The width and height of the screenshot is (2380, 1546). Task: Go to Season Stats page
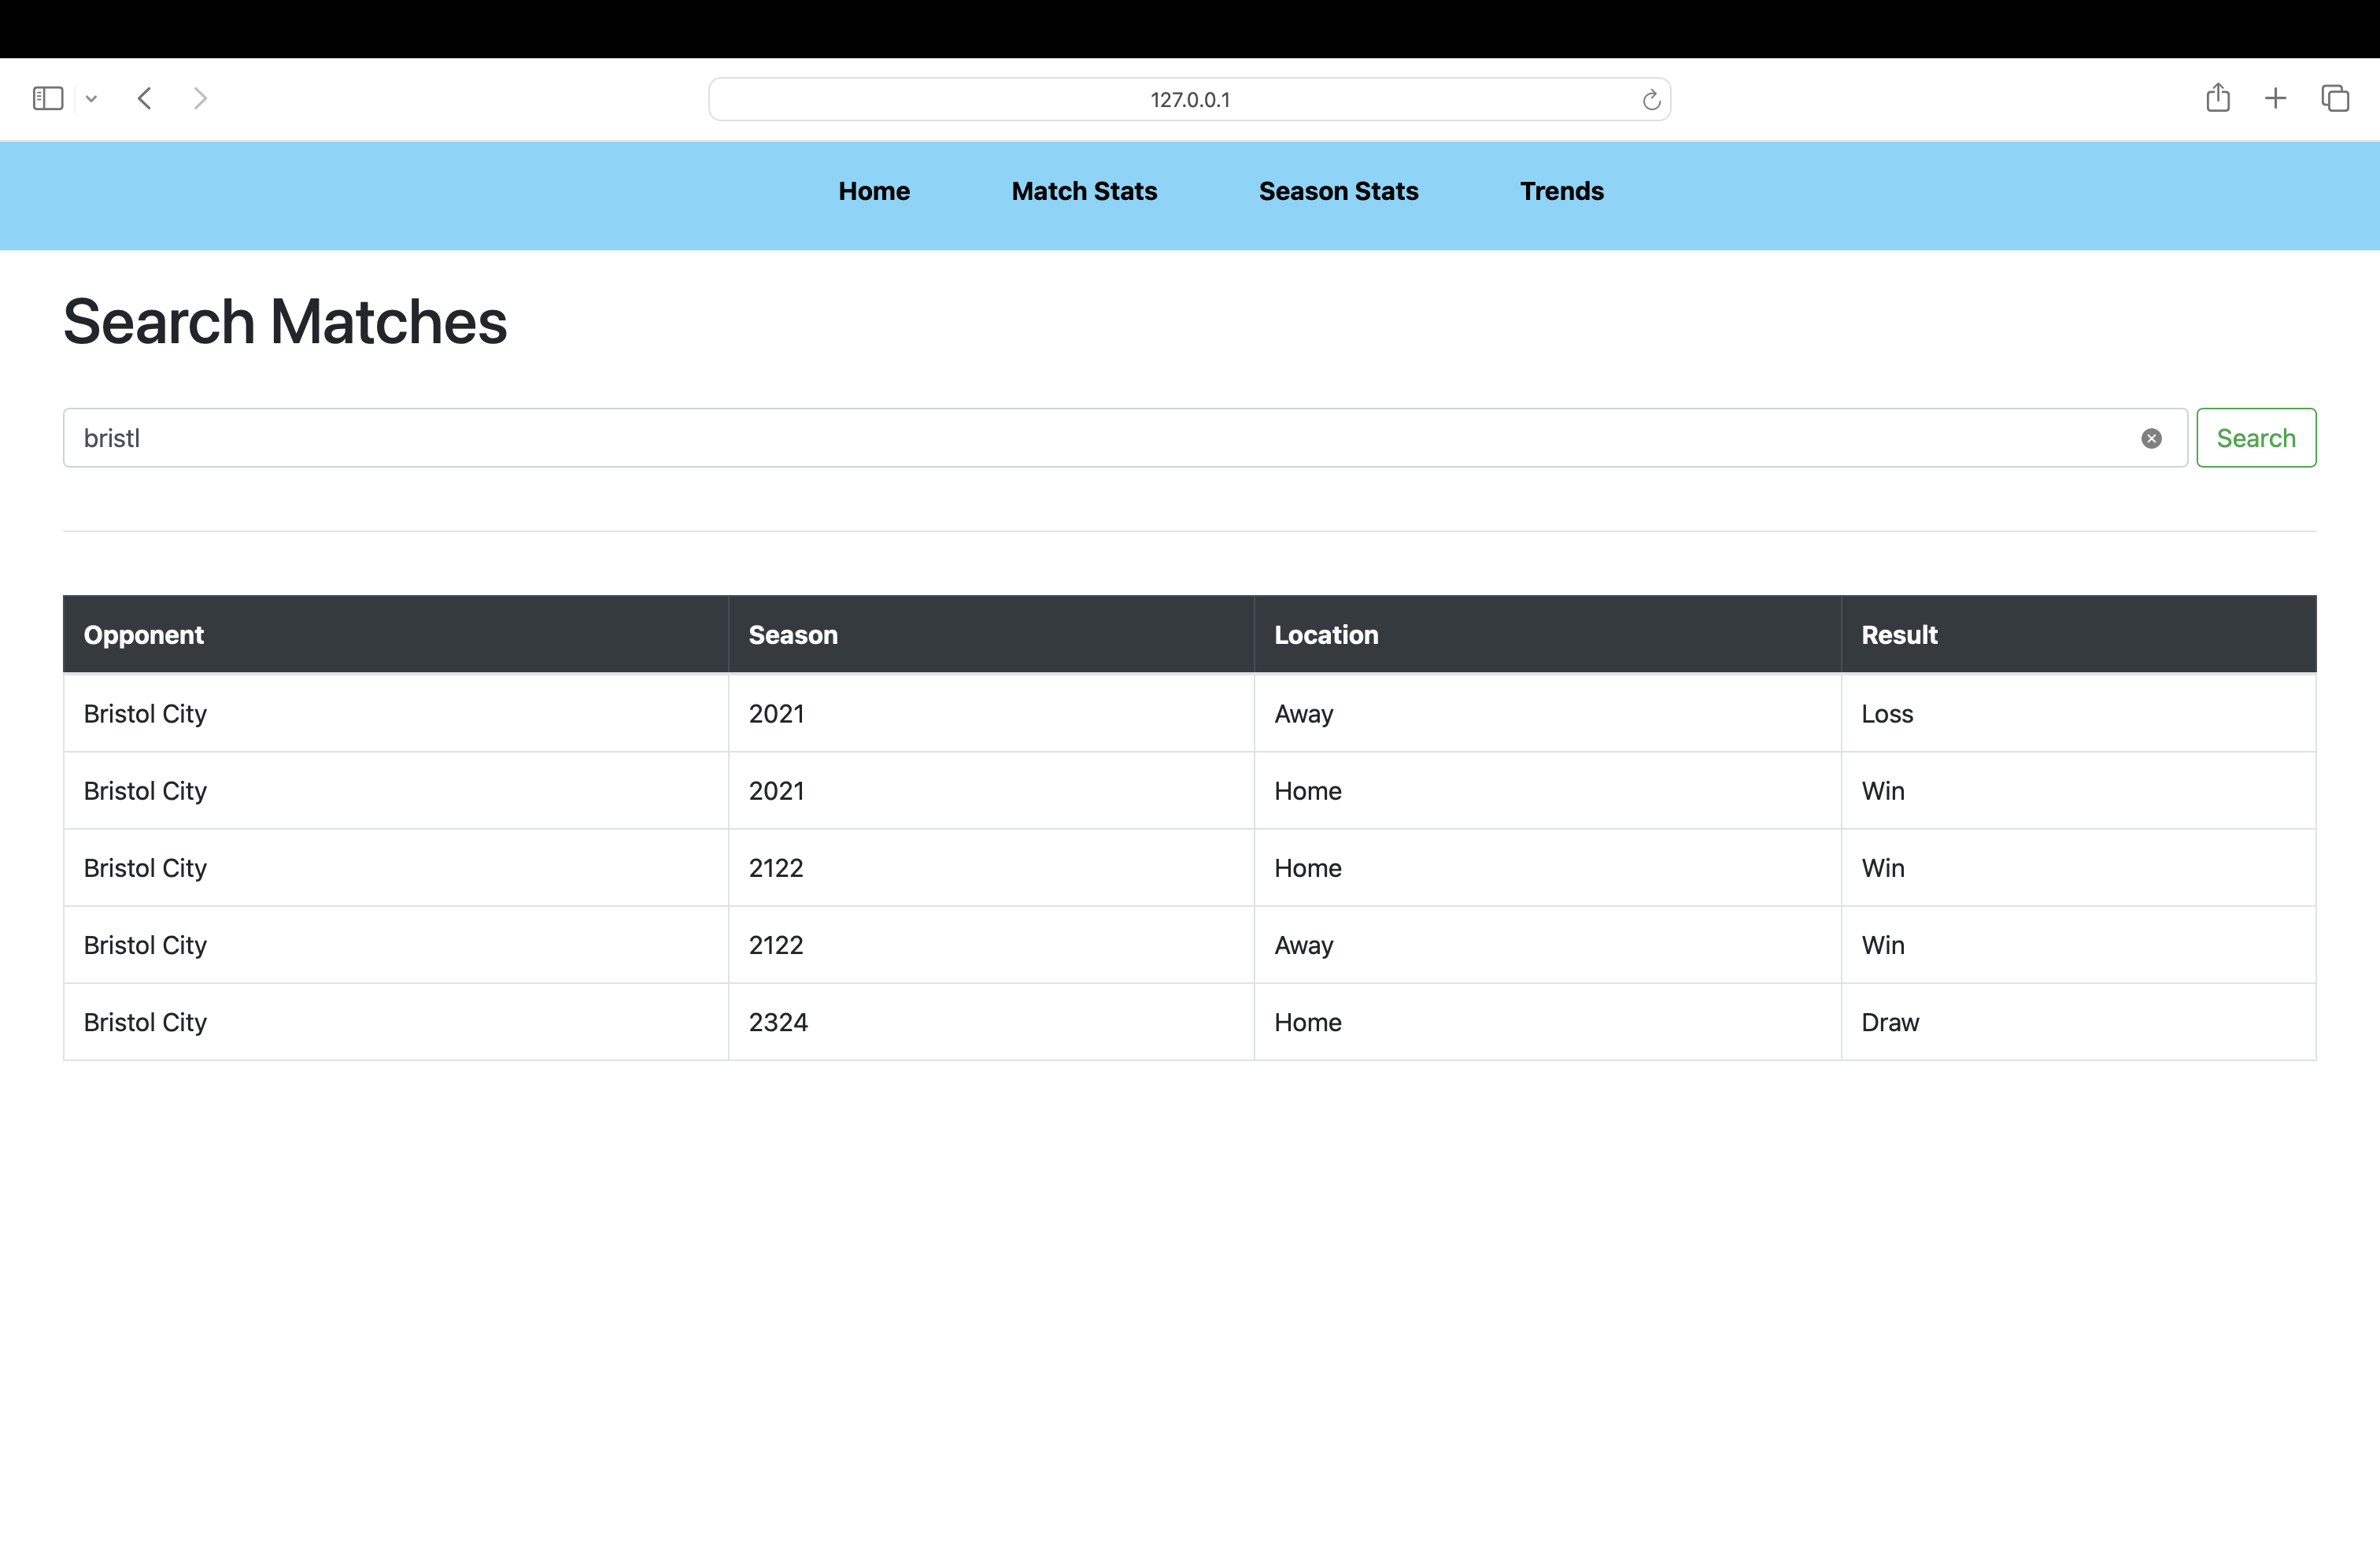(x=1338, y=191)
